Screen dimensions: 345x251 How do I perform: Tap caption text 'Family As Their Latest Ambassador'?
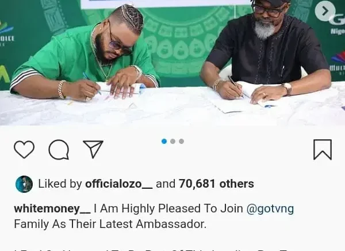click(x=110, y=224)
